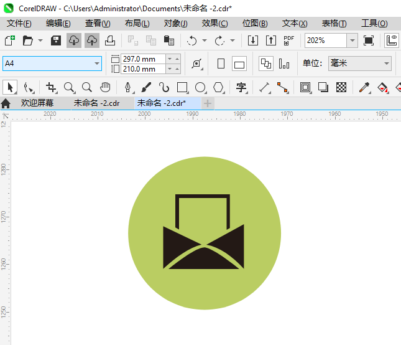Expand the Open recent files arrow
This screenshot has height=345, width=401.
pos(40,40)
